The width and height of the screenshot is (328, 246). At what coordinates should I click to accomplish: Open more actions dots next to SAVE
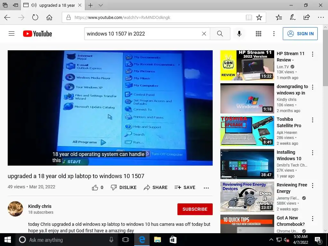tap(206, 188)
